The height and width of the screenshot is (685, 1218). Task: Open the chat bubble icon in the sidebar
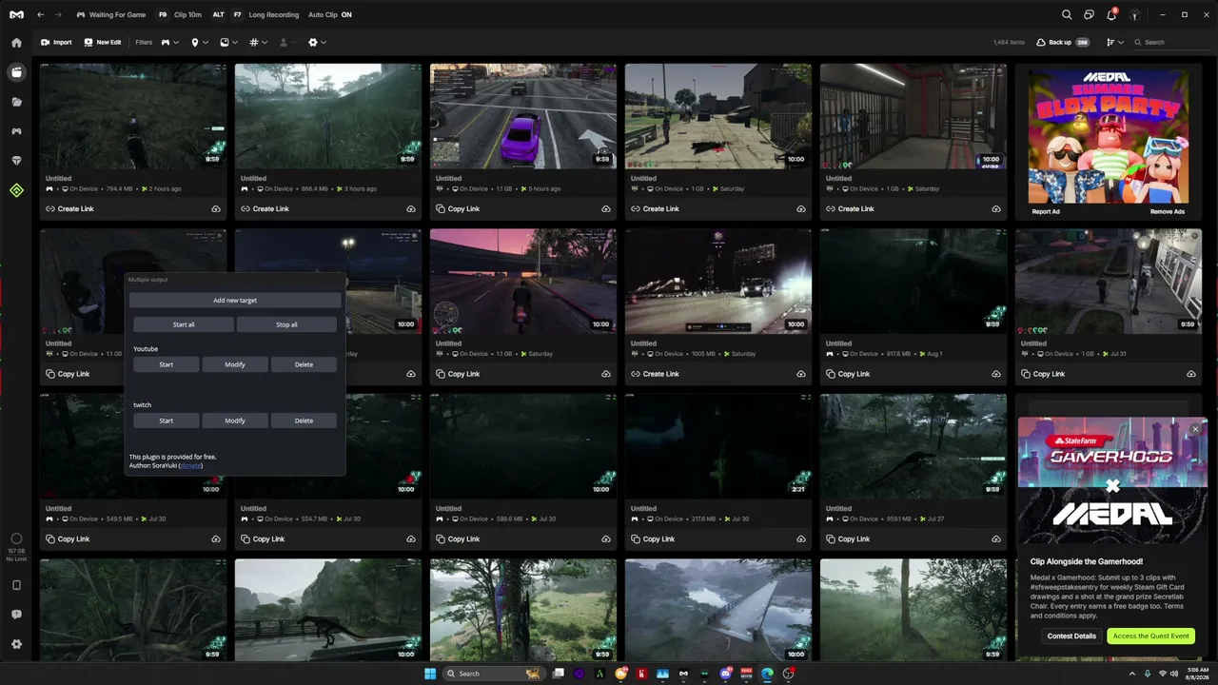[x=16, y=615]
